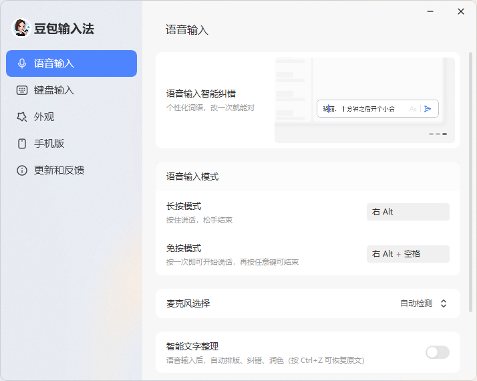Open 外观 appearance settings
Screen dimensions: 477x381
click(71, 116)
